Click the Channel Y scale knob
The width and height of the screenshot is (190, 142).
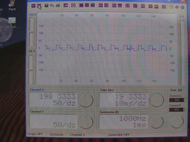click(86, 122)
